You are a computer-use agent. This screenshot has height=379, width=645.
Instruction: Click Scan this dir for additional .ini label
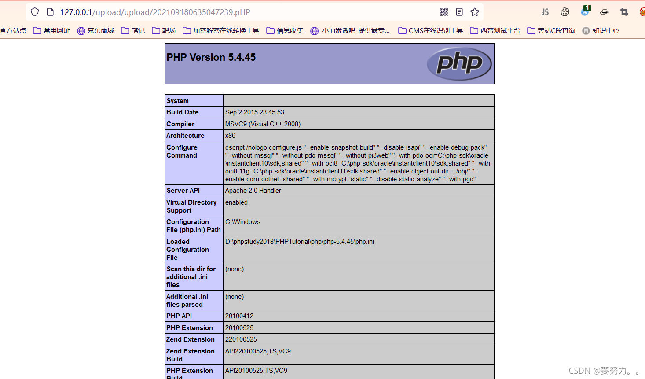pos(191,277)
